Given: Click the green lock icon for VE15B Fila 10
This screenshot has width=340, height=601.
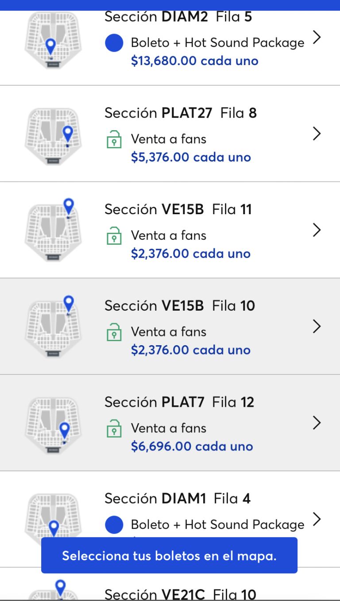Looking at the screenshot, I should click(114, 333).
